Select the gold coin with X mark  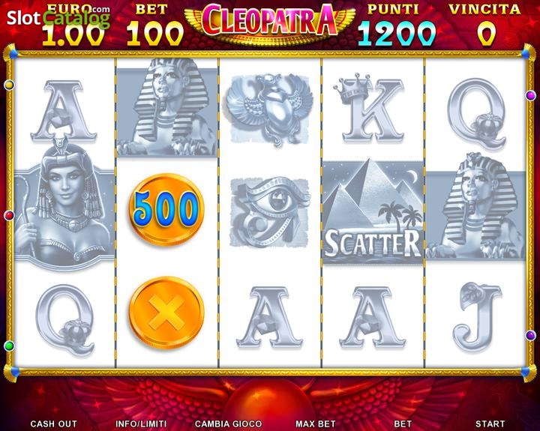[x=166, y=313]
